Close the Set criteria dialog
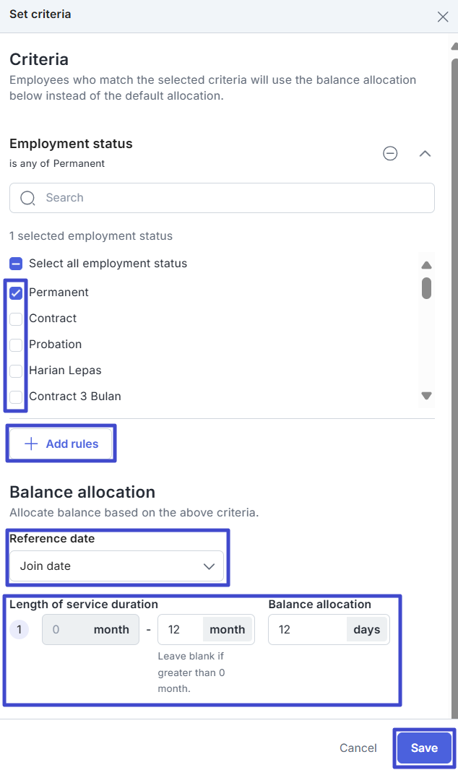This screenshot has height=770, width=458. click(x=443, y=17)
